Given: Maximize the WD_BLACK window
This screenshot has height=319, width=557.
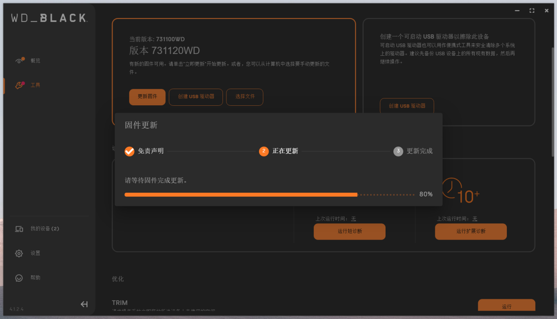Looking at the screenshot, I should [x=532, y=11].
